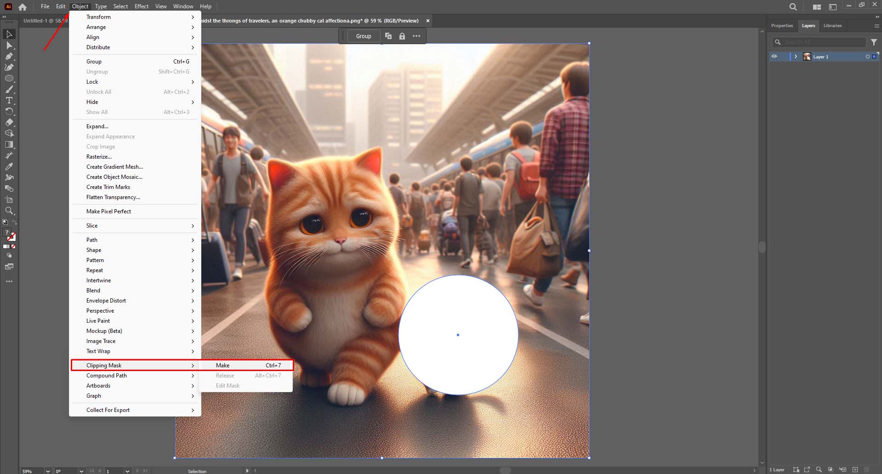
Task: Select the Type tool
Action: (9, 100)
